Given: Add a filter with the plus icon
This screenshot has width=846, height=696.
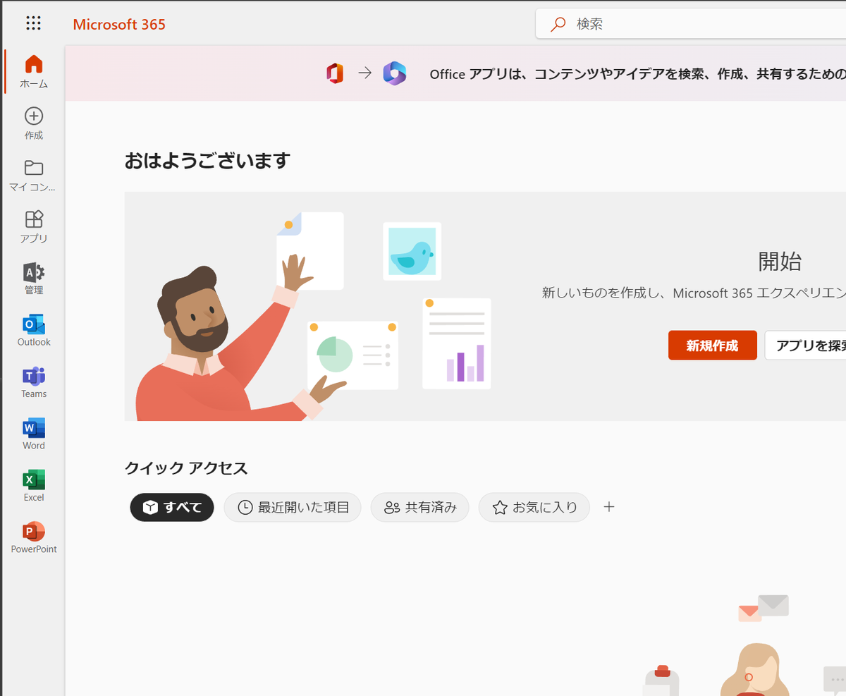Looking at the screenshot, I should click(x=610, y=506).
